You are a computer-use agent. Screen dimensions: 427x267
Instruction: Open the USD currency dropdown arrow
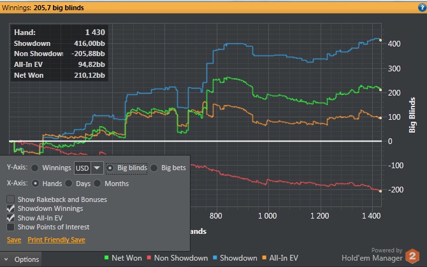[x=97, y=168]
